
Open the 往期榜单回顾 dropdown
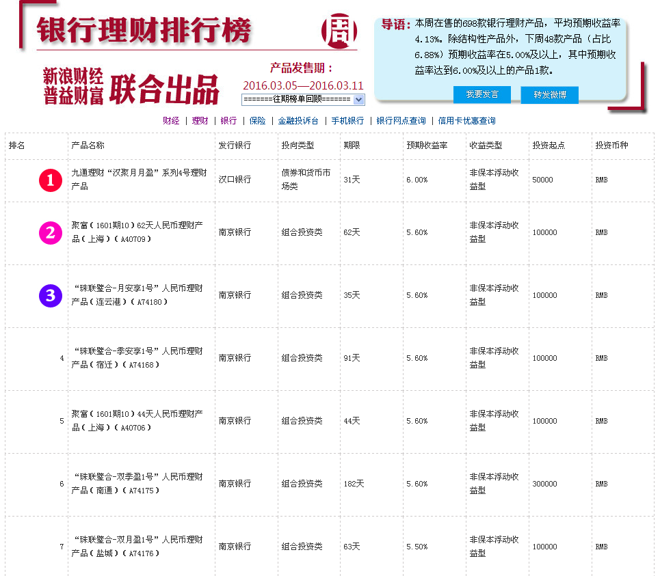click(x=303, y=99)
